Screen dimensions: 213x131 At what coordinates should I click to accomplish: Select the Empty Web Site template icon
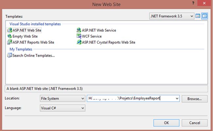[9, 36]
